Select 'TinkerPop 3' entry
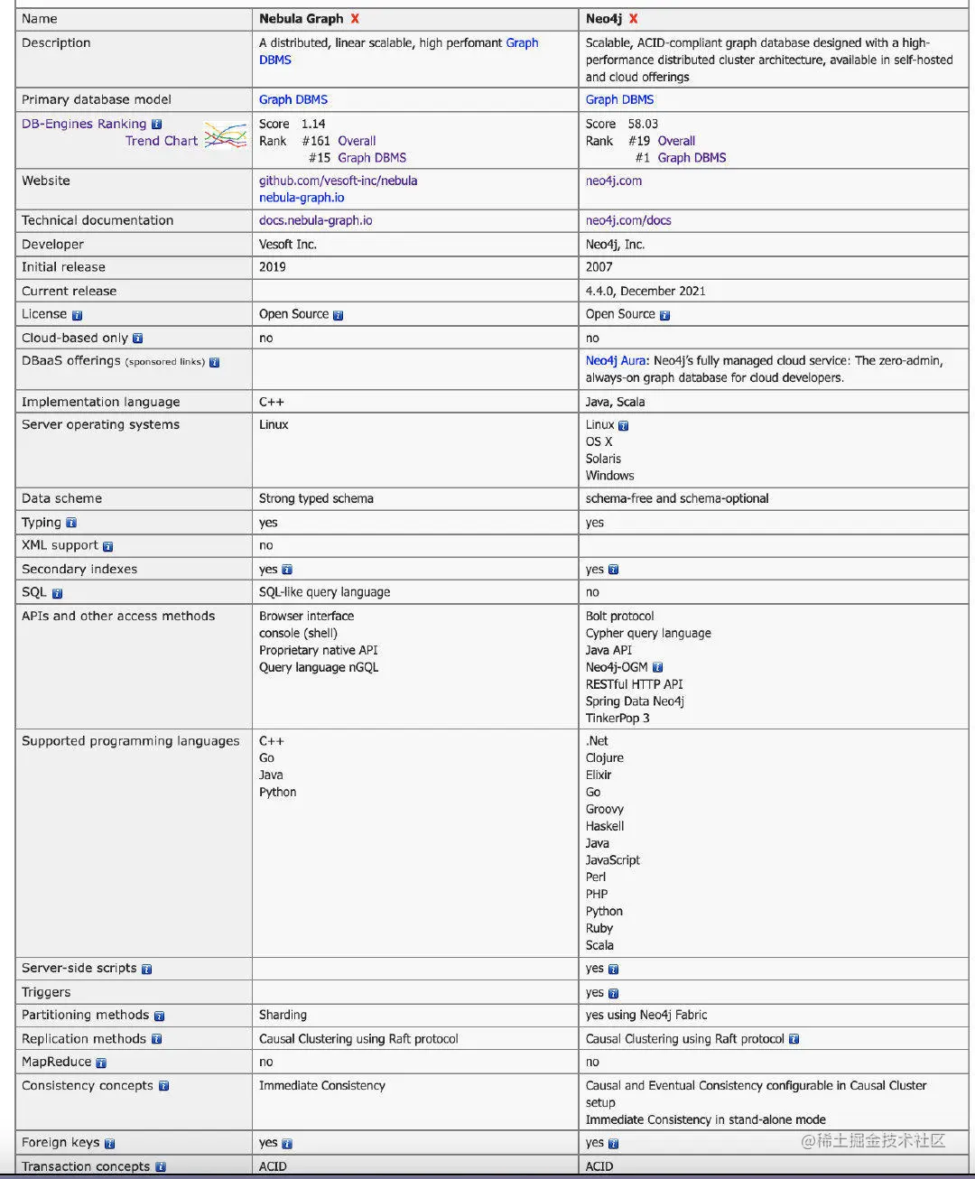Viewport: 975px width, 1179px height. (x=617, y=719)
